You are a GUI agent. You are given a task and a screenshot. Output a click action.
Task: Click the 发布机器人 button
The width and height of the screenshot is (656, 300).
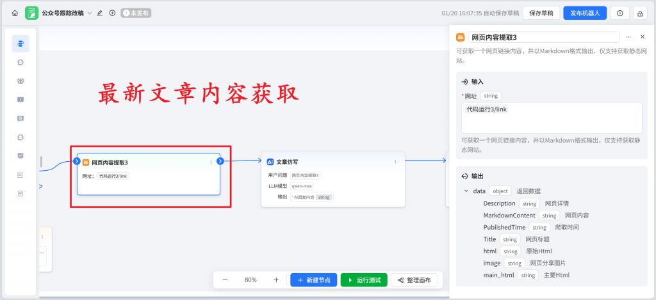click(x=585, y=13)
